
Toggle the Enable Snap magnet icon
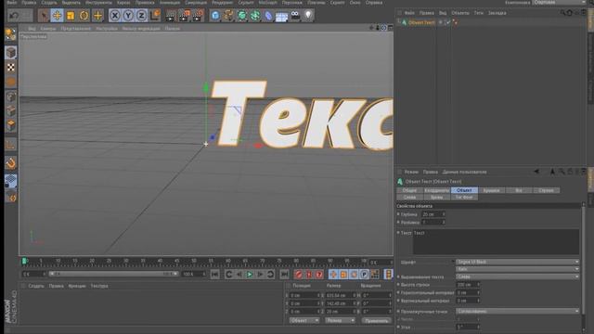(x=10, y=163)
